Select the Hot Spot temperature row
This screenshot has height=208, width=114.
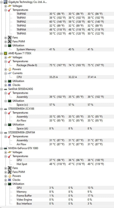[65, 164]
